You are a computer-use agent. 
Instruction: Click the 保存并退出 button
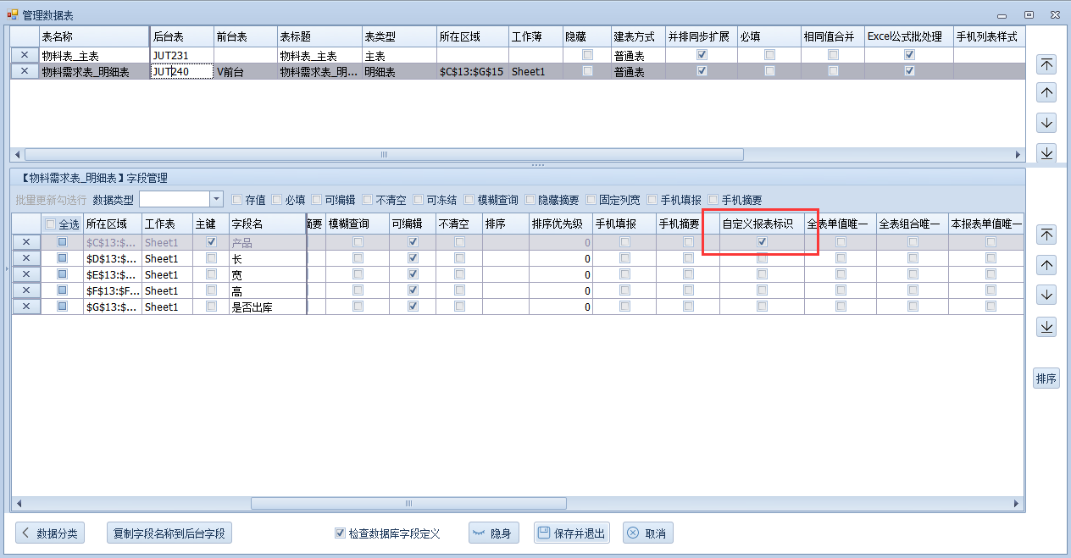tap(572, 533)
